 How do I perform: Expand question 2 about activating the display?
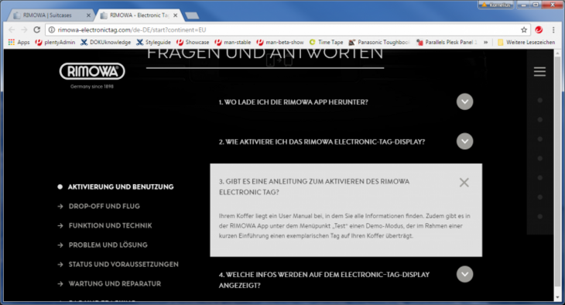[x=465, y=142]
